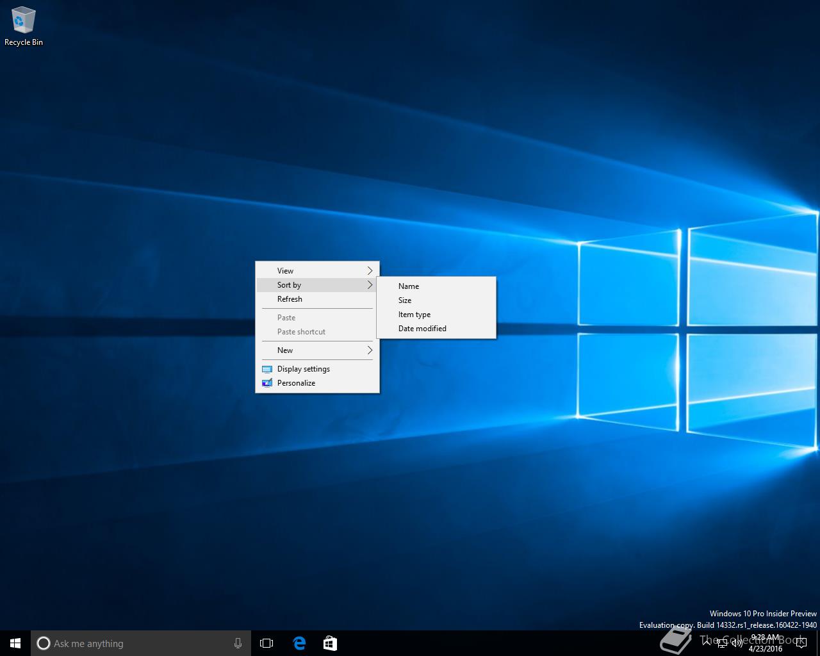Click the Show desktop strip on the taskbar

tap(818, 643)
